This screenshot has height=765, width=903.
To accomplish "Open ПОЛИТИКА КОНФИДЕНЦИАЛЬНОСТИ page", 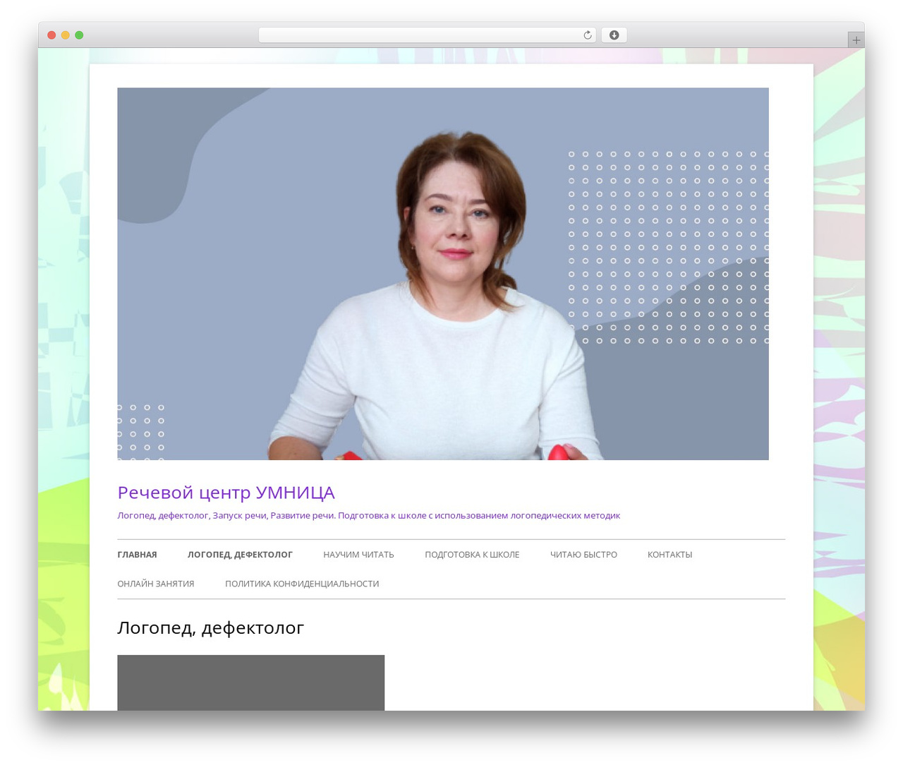I will tap(302, 584).
